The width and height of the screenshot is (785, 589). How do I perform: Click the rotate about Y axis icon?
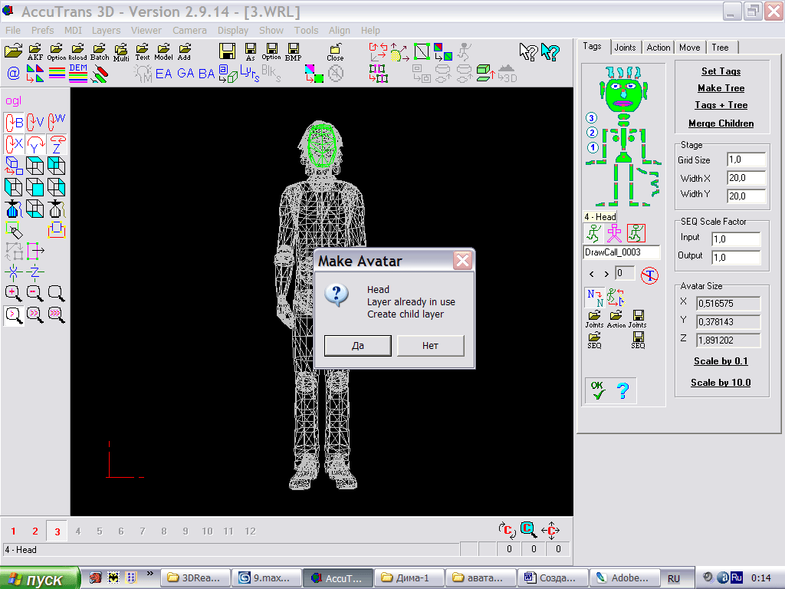35,144
